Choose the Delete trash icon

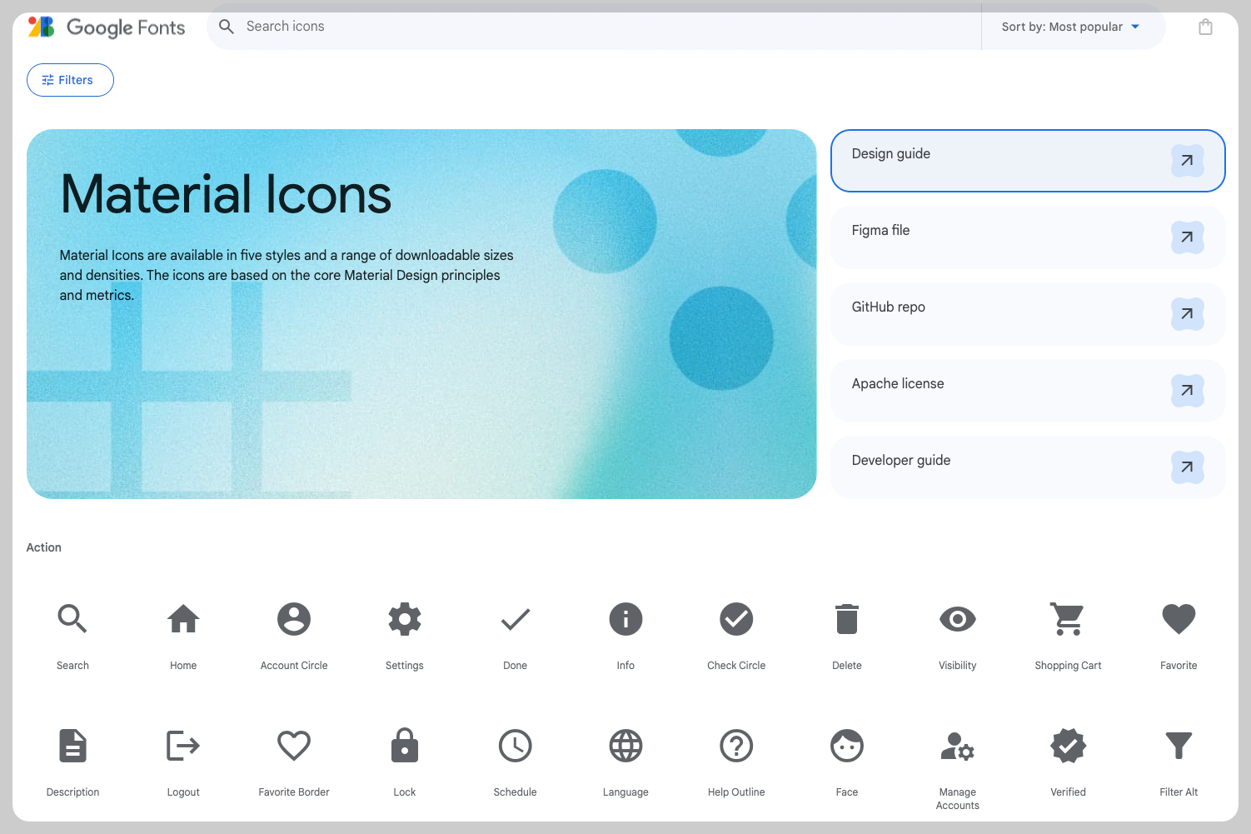coord(847,619)
